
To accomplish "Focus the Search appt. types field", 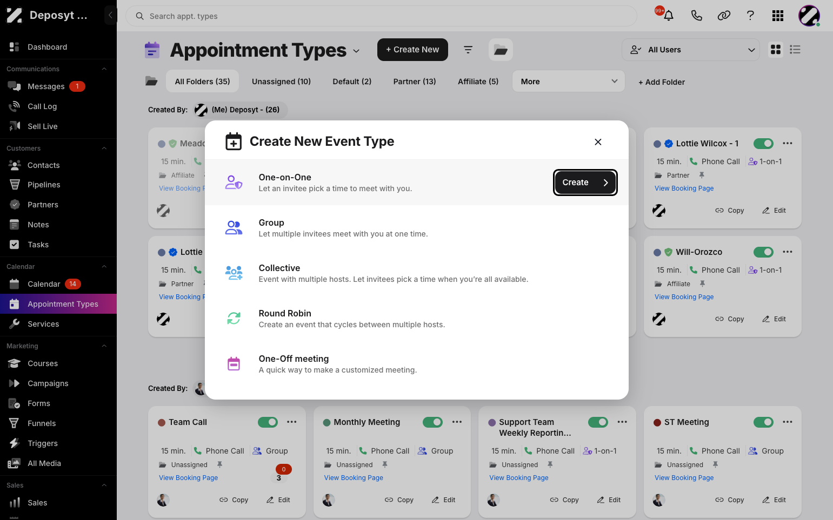I will pos(381,16).
